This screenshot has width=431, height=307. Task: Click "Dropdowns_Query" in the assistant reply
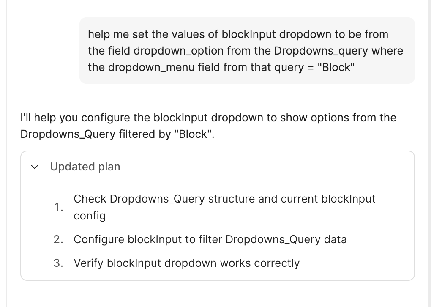coord(68,134)
